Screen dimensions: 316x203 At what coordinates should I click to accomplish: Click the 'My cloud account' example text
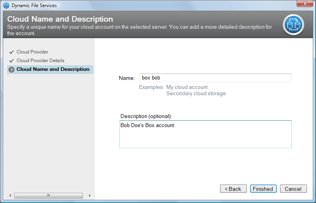(x=187, y=87)
